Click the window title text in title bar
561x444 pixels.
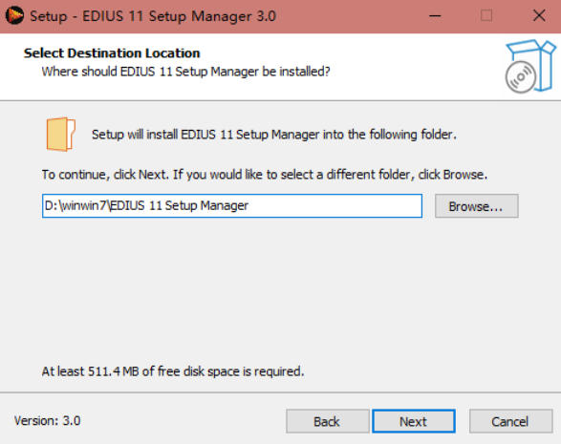153,16
